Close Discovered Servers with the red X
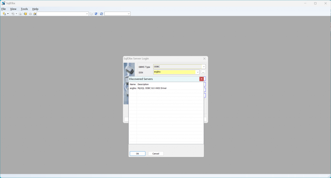 (x=202, y=79)
